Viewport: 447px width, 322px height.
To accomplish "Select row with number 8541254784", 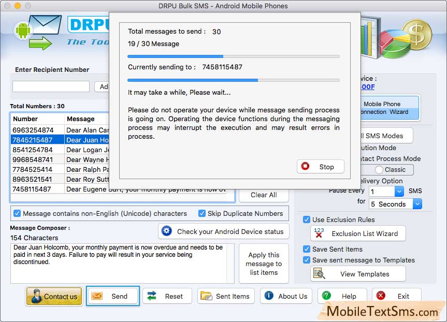I will [60, 150].
